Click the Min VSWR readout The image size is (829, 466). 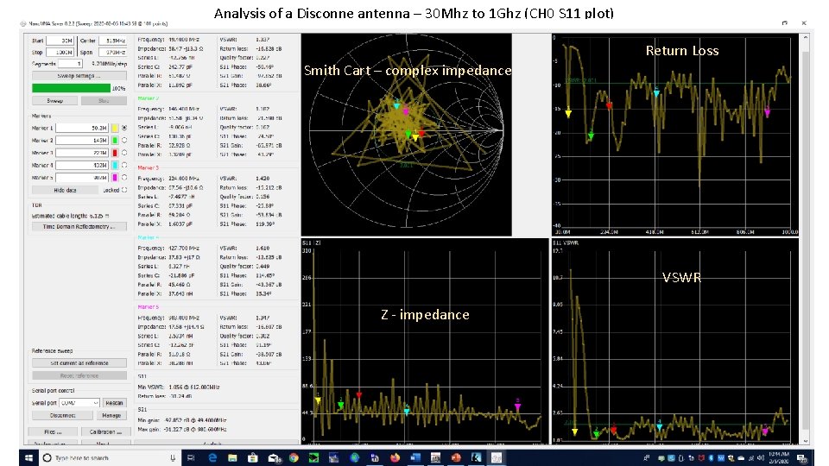pyautogui.click(x=179, y=387)
